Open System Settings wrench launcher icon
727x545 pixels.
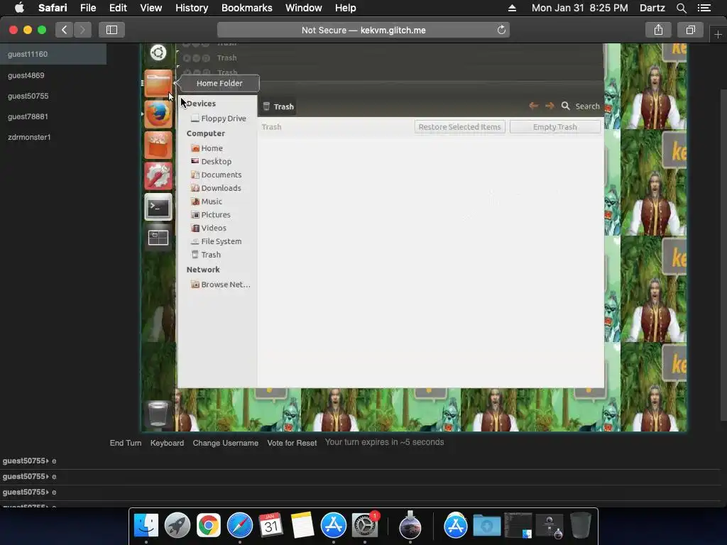(x=158, y=176)
